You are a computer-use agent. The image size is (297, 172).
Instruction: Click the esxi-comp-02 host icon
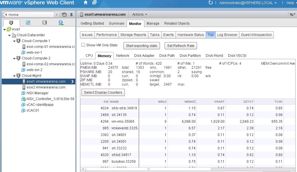24,64
